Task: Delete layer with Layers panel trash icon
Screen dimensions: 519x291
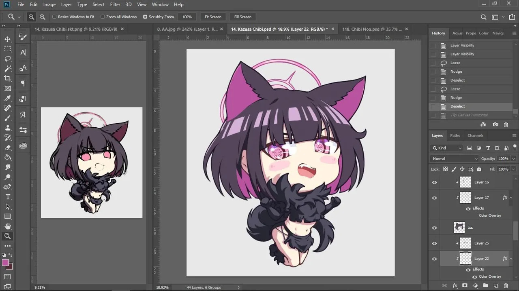Action: 506,286
